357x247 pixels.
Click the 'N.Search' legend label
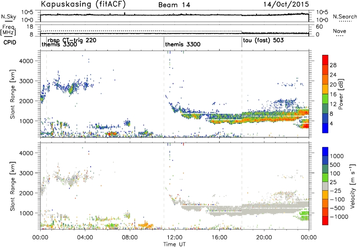[345, 16]
